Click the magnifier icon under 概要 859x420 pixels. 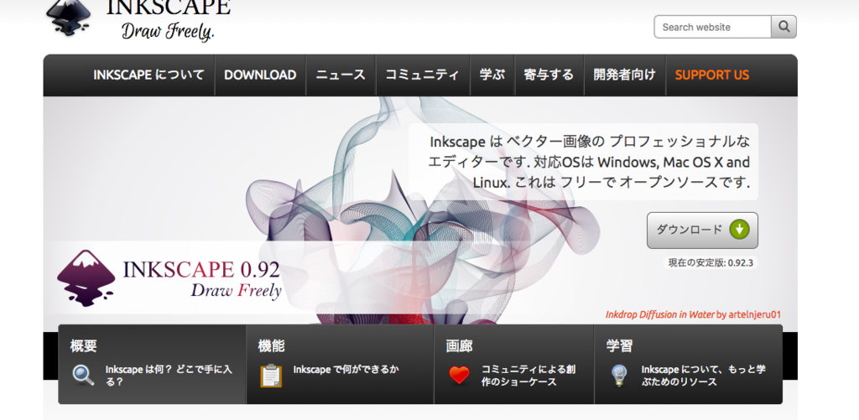click(x=83, y=376)
